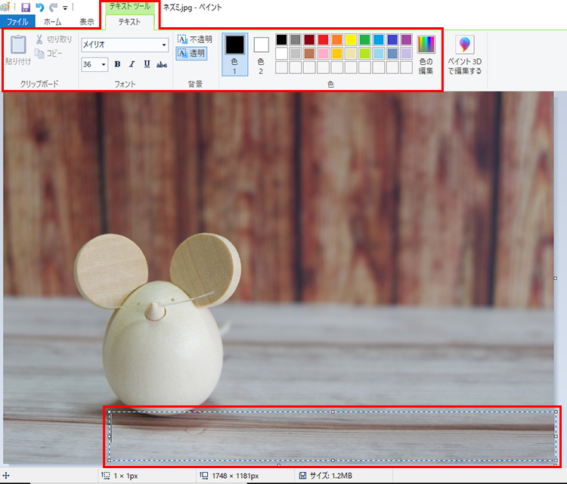Click inside the text box on canvas
Viewport: 567px width, 484px height.
tap(333, 436)
